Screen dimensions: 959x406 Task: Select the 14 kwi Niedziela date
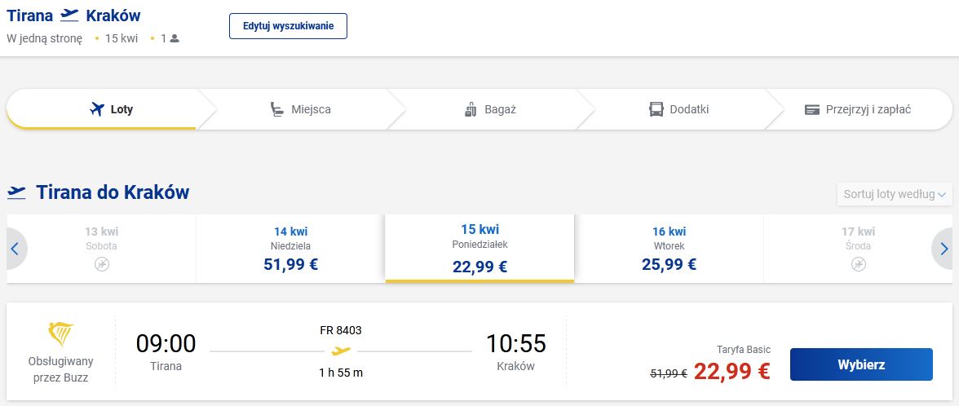(290, 249)
